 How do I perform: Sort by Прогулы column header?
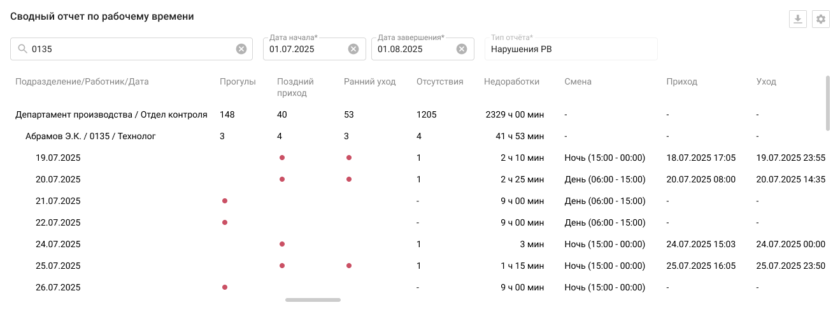pyautogui.click(x=238, y=82)
